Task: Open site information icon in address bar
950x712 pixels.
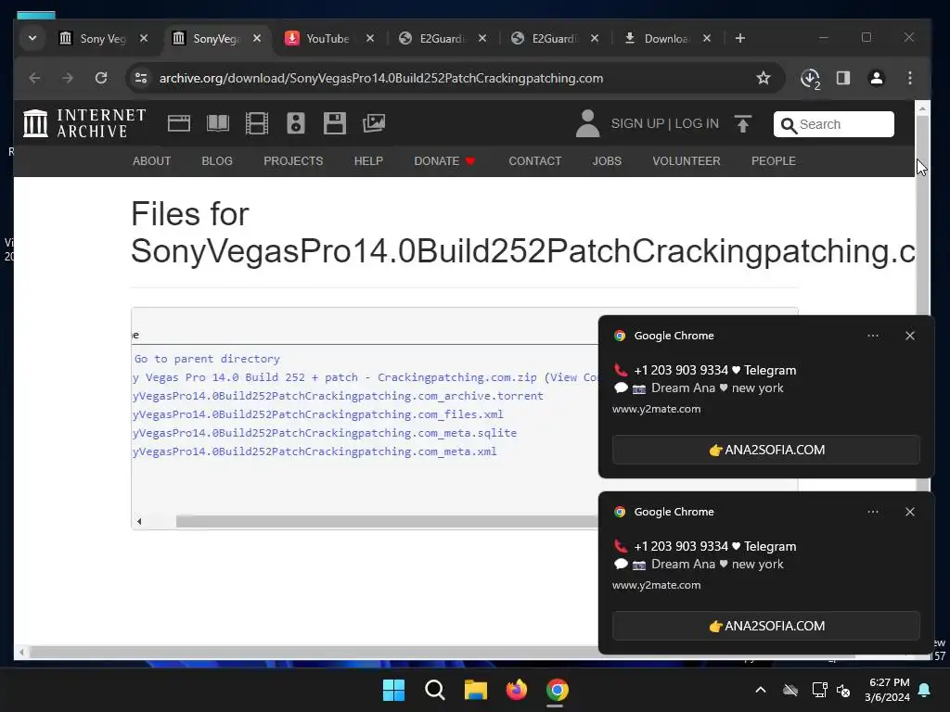Action: [x=141, y=78]
